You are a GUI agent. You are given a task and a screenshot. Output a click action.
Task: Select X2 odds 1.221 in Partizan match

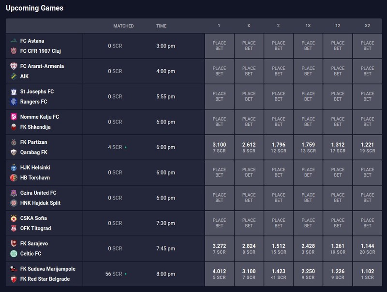[x=367, y=147]
